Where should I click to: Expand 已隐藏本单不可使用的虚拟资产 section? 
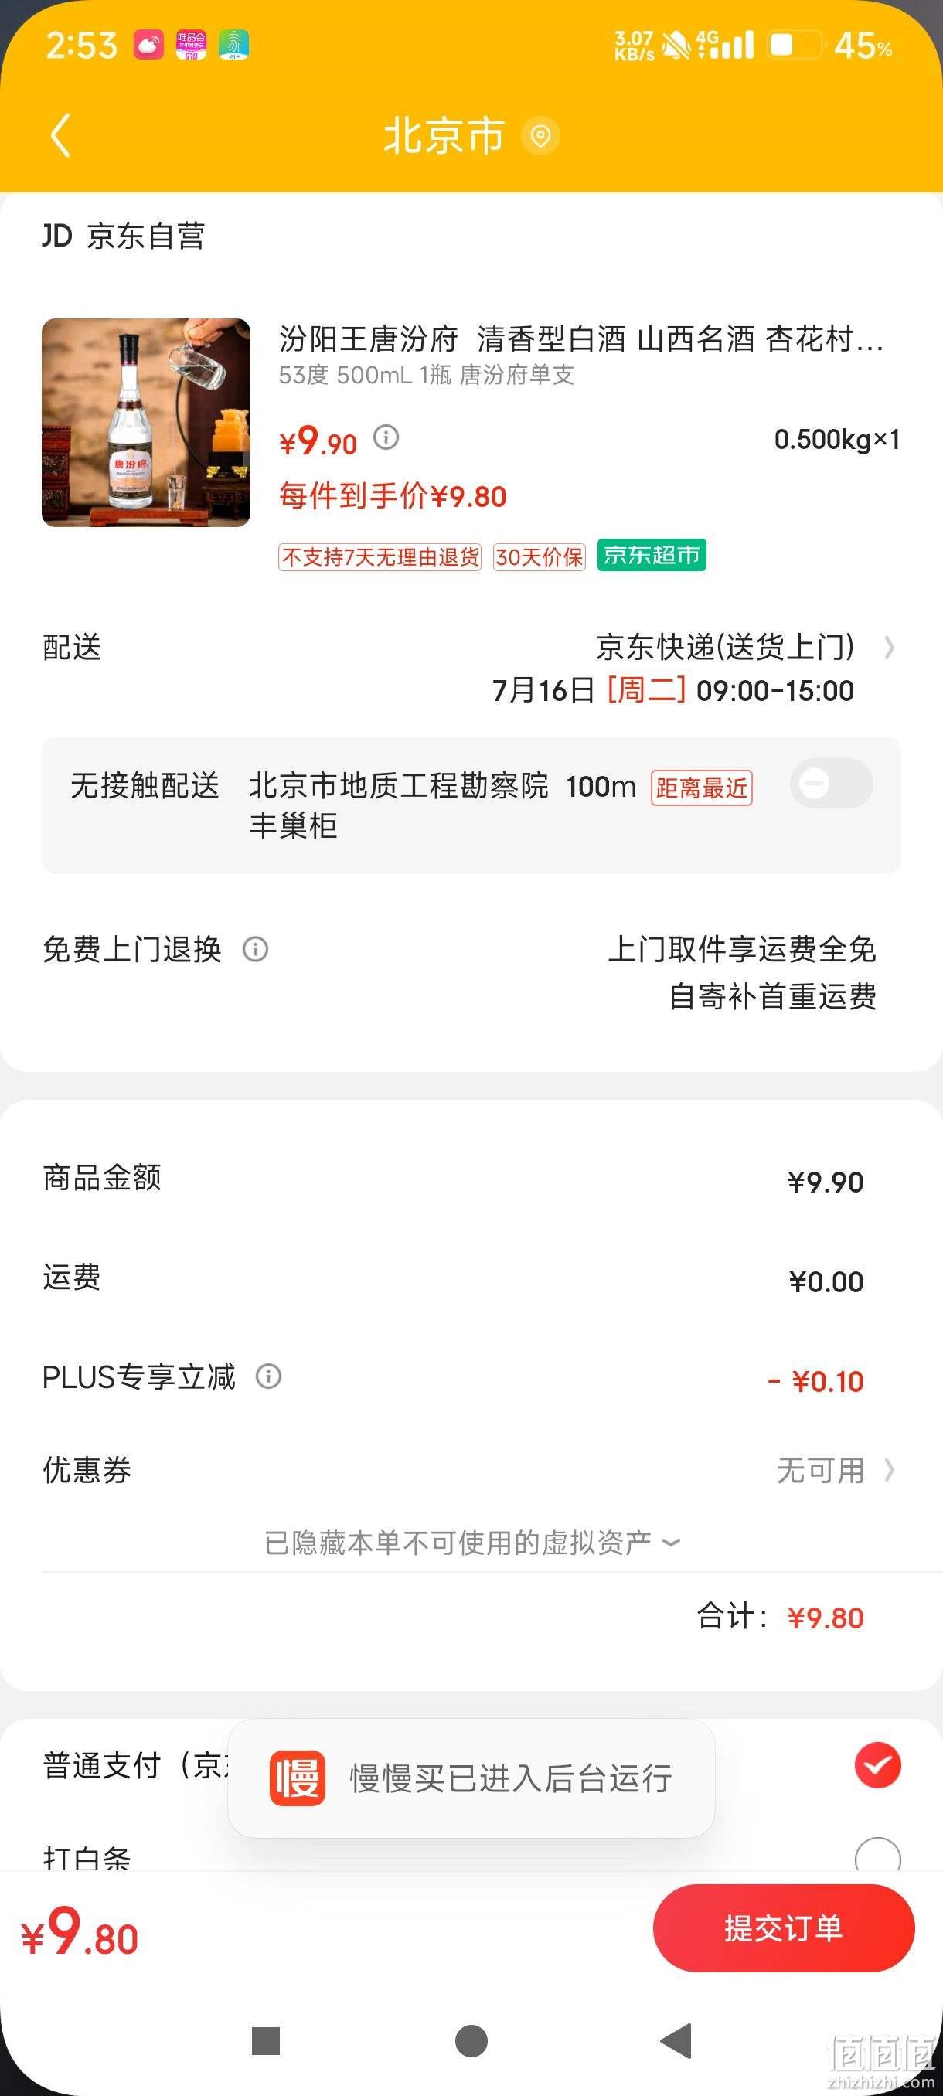472,1543
